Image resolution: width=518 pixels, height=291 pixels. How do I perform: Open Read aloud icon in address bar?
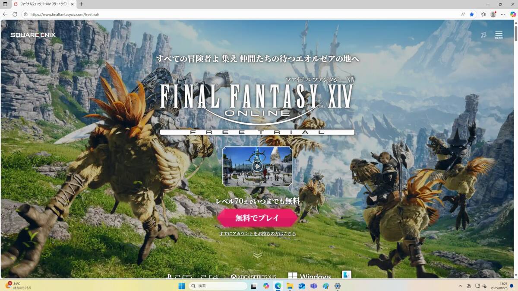point(463,14)
